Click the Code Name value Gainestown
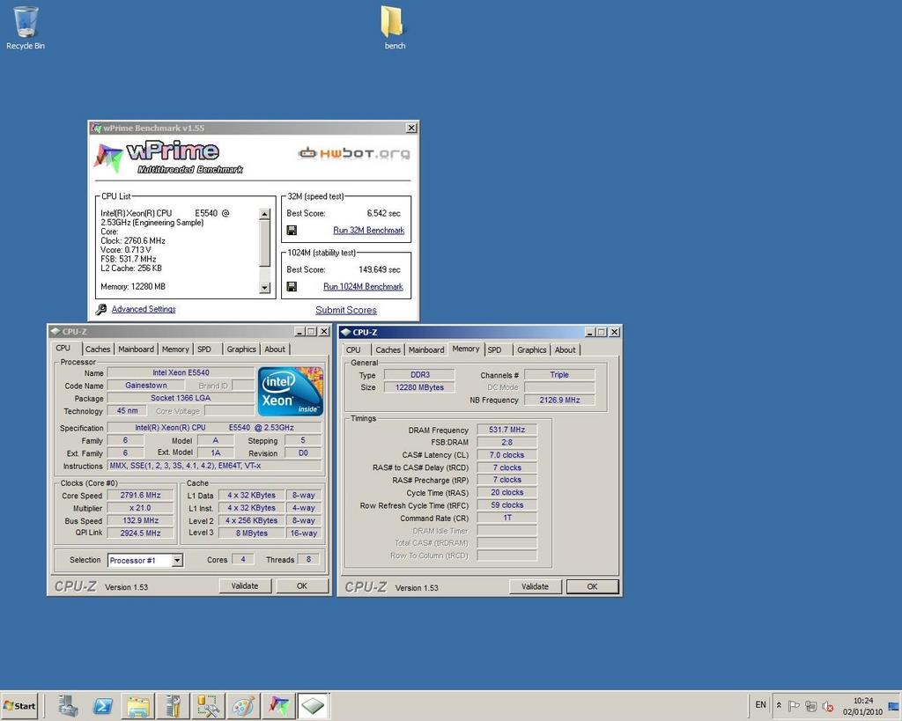 pyautogui.click(x=146, y=386)
